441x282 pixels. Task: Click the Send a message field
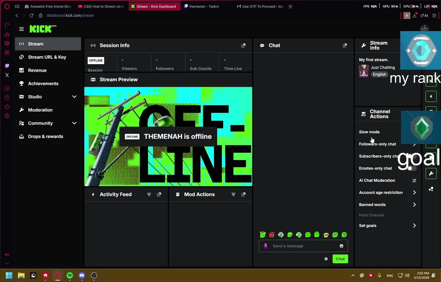303,246
